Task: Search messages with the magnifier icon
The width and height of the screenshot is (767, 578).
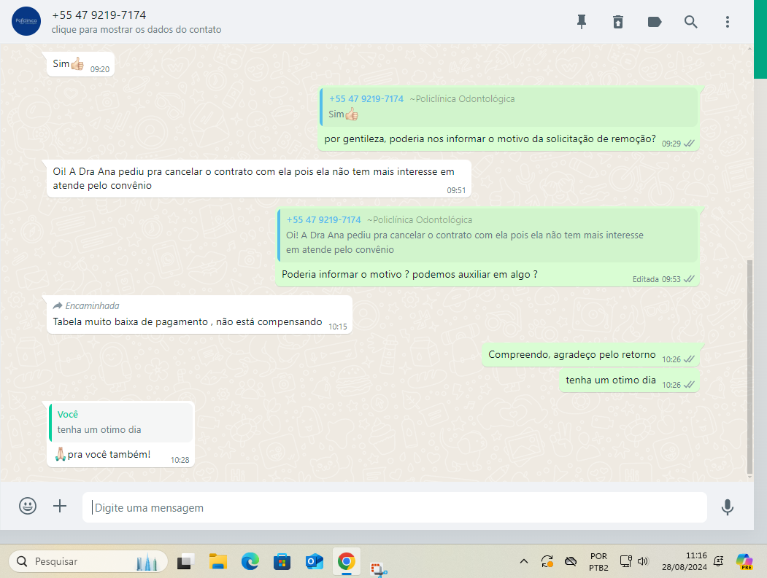Action: tap(691, 22)
